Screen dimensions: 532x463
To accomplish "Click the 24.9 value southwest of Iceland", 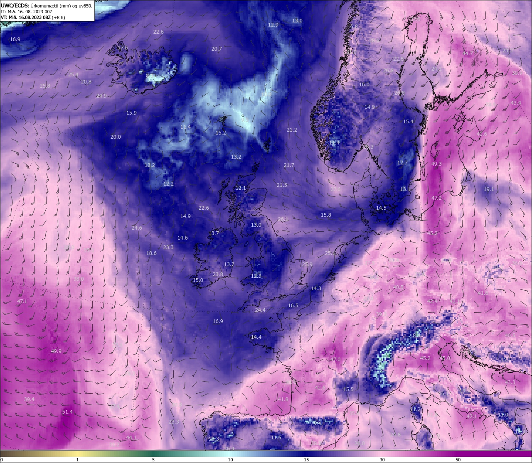I will tap(101, 96).
